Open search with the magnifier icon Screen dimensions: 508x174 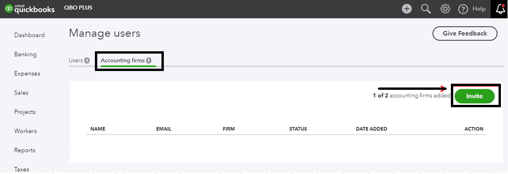point(426,9)
